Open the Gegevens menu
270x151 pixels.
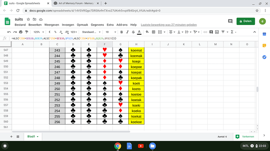click(x=97, y=25)
